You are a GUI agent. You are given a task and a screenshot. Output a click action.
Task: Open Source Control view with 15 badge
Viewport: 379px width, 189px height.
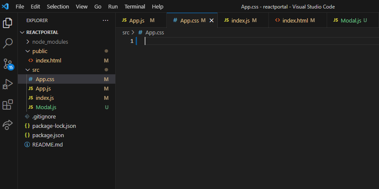click(9, 64)
